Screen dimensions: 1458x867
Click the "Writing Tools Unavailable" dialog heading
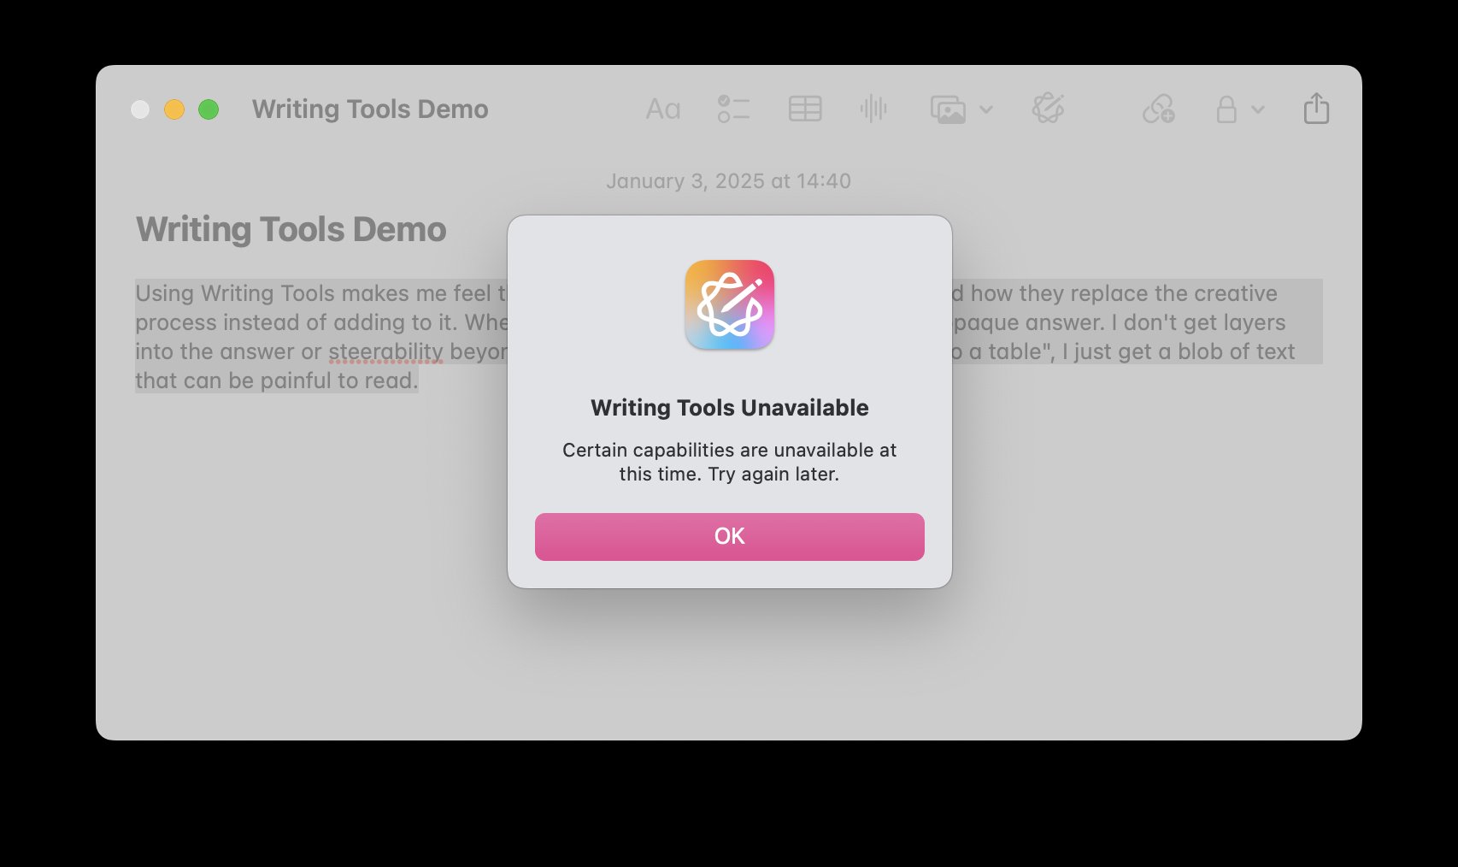click(x=729, y=408)
